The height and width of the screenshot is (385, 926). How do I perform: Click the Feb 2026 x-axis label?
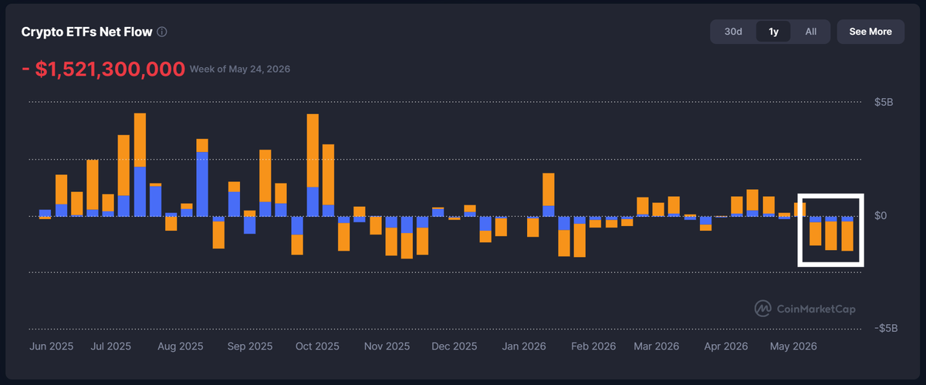click(594, 346)
